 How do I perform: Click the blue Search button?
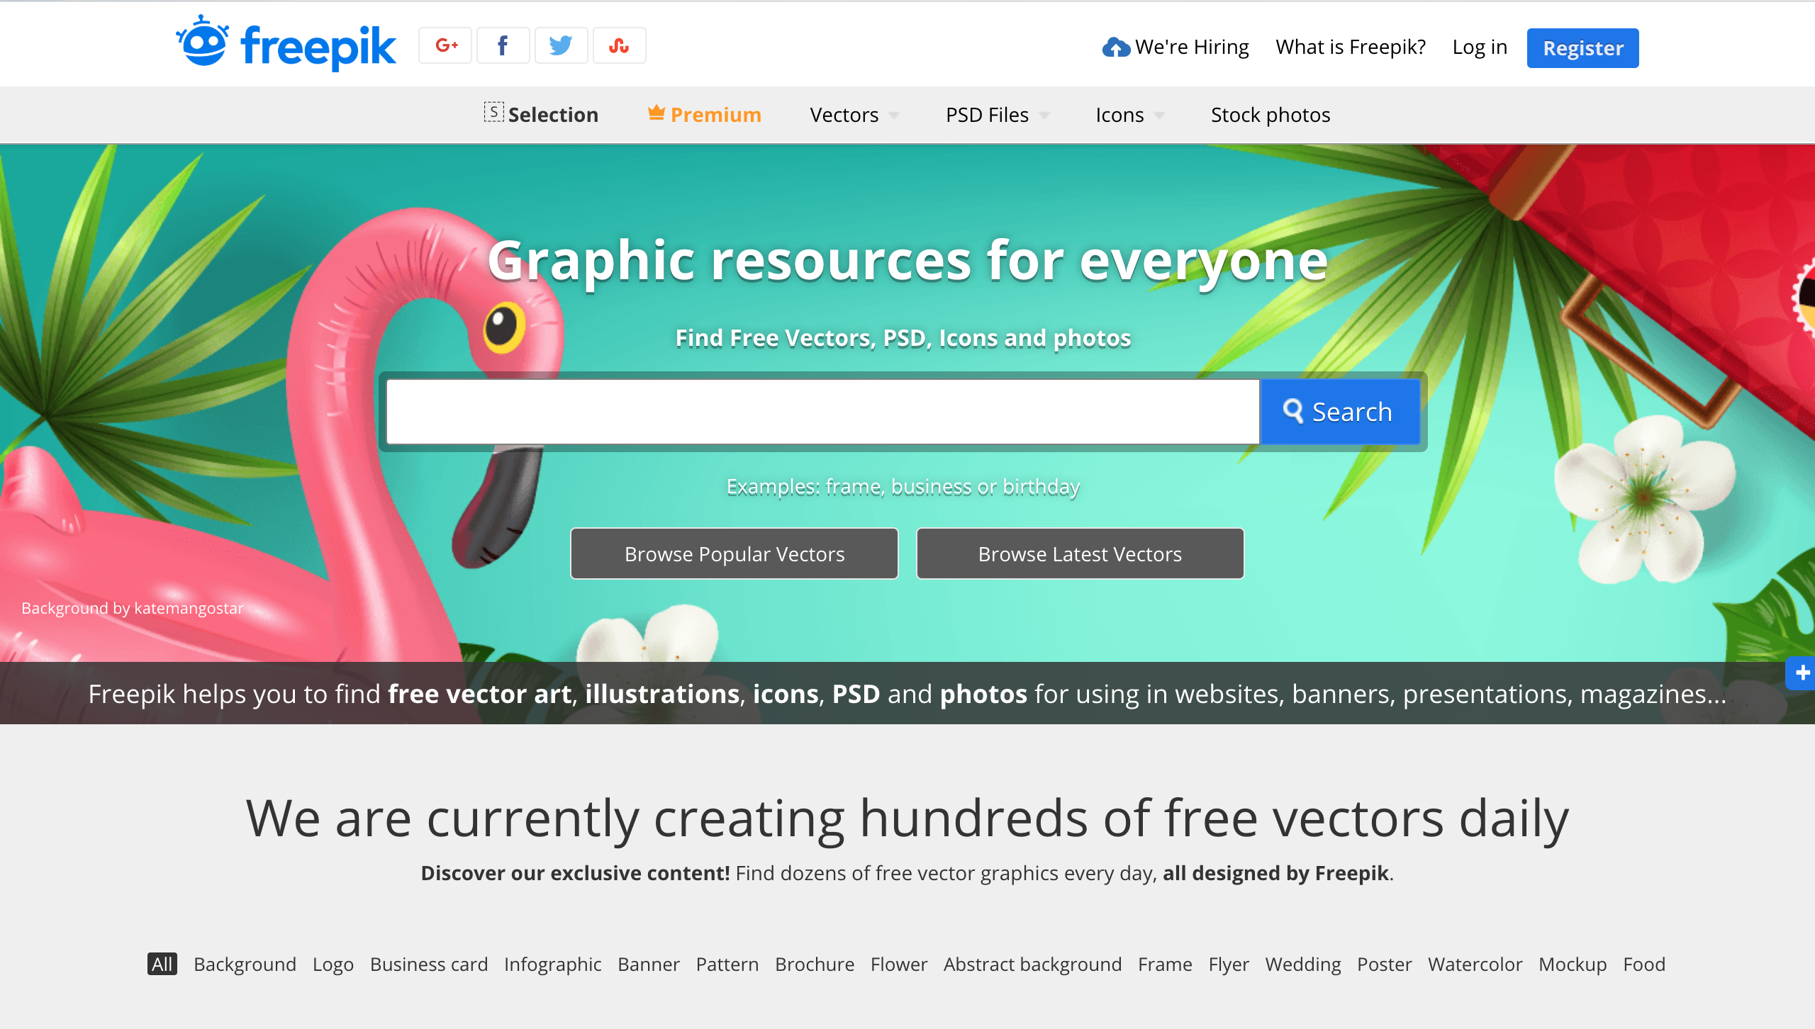click(1340, 412)
